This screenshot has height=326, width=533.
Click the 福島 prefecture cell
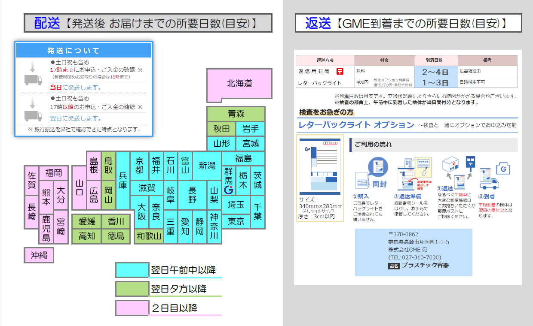(243, 158)
